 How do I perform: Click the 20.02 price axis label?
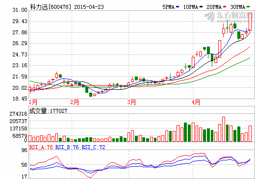(20, 88)
